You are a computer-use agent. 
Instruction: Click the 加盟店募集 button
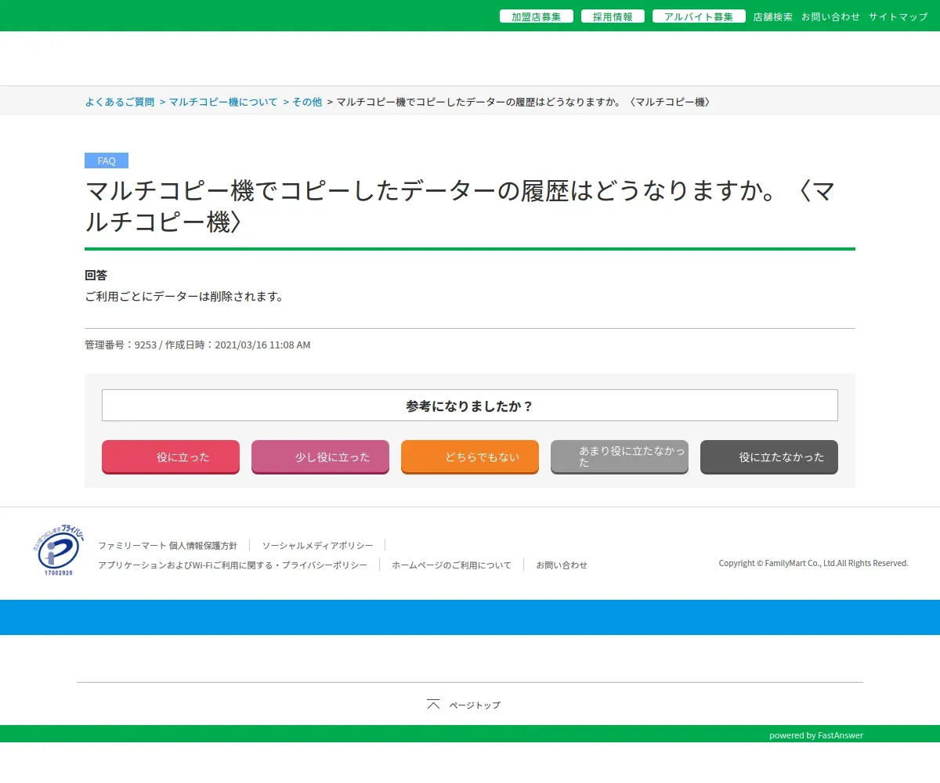point(537,16)
